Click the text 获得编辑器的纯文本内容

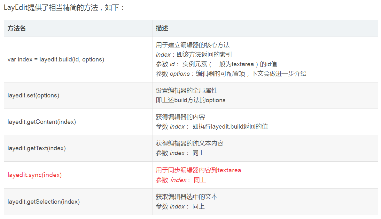tap(190, 144)
